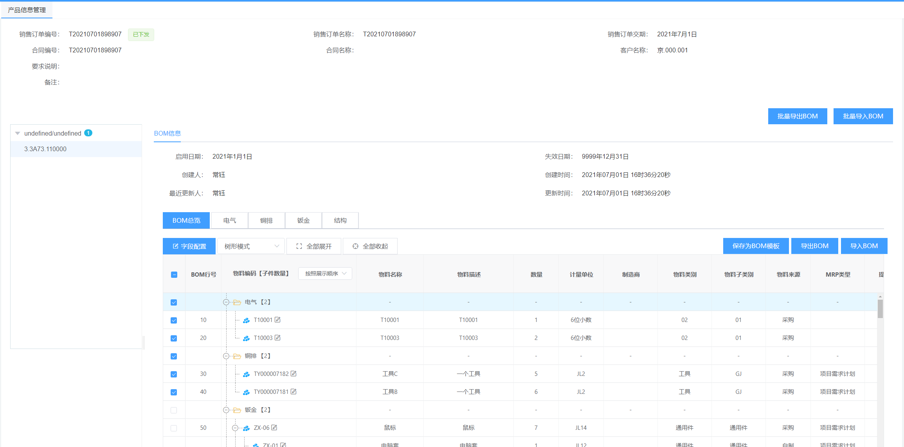Click the 电气 folder icon

pos(237,302)
